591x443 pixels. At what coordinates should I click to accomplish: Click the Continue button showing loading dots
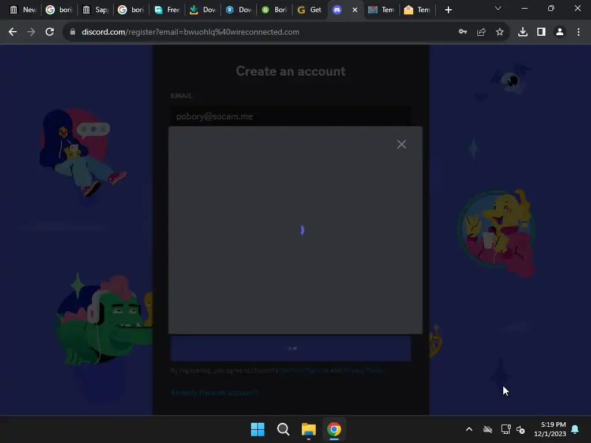291,348
